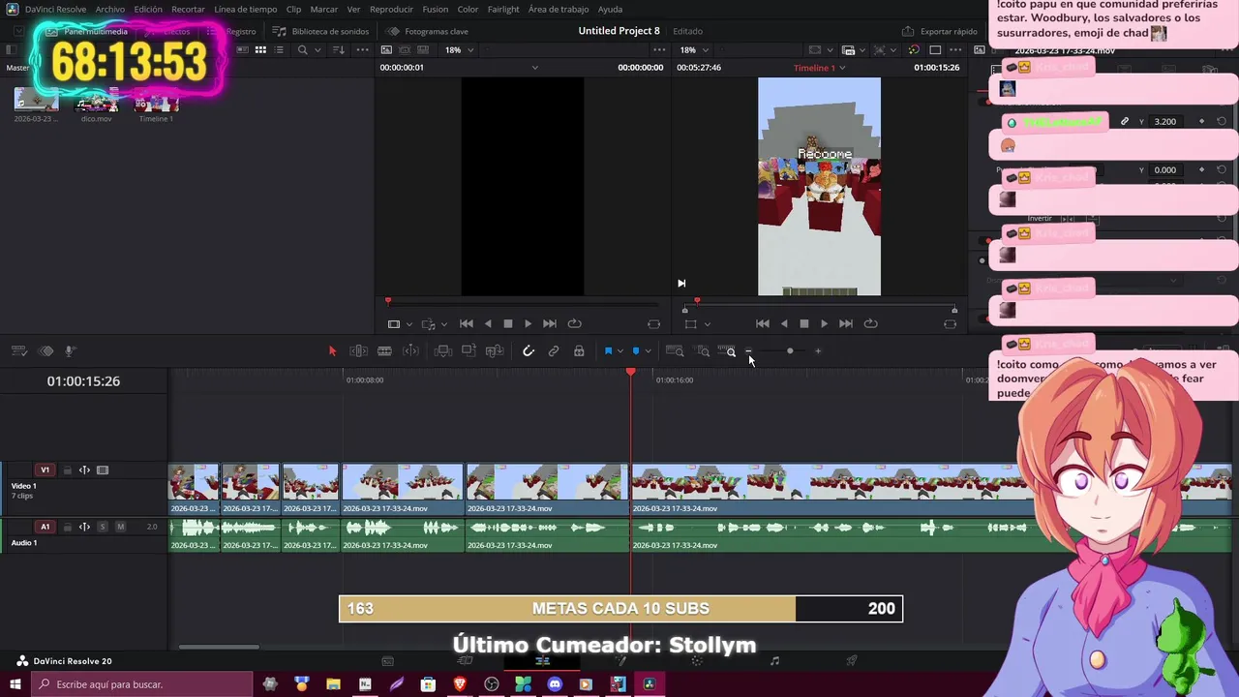The width and height of the screenshot is (1239, 697).
Task: Toggle the Linked Selection chain icon
Action: (x=554, y=350)
